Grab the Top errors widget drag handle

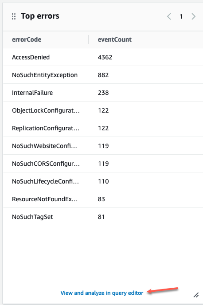(14, 16)
